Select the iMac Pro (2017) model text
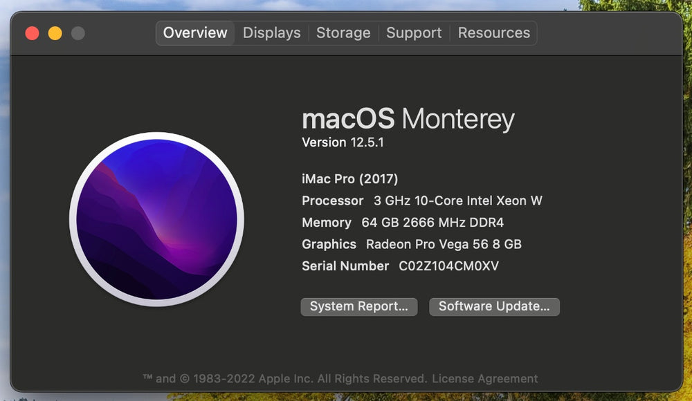692x401 pixels. coord(350,178)
